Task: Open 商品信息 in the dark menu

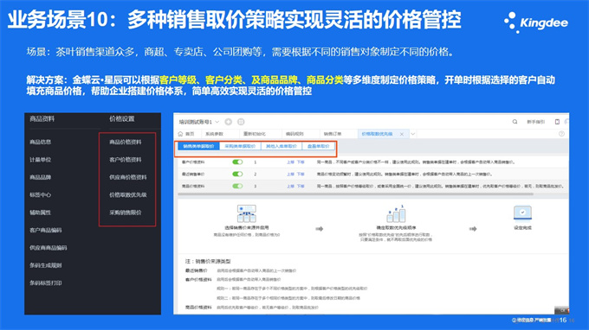Action: [x=41, y=142]
